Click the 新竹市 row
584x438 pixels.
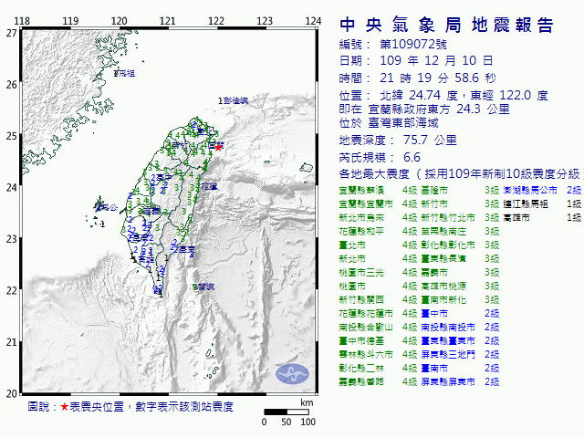pyautogui.click(x=460, y=204)
